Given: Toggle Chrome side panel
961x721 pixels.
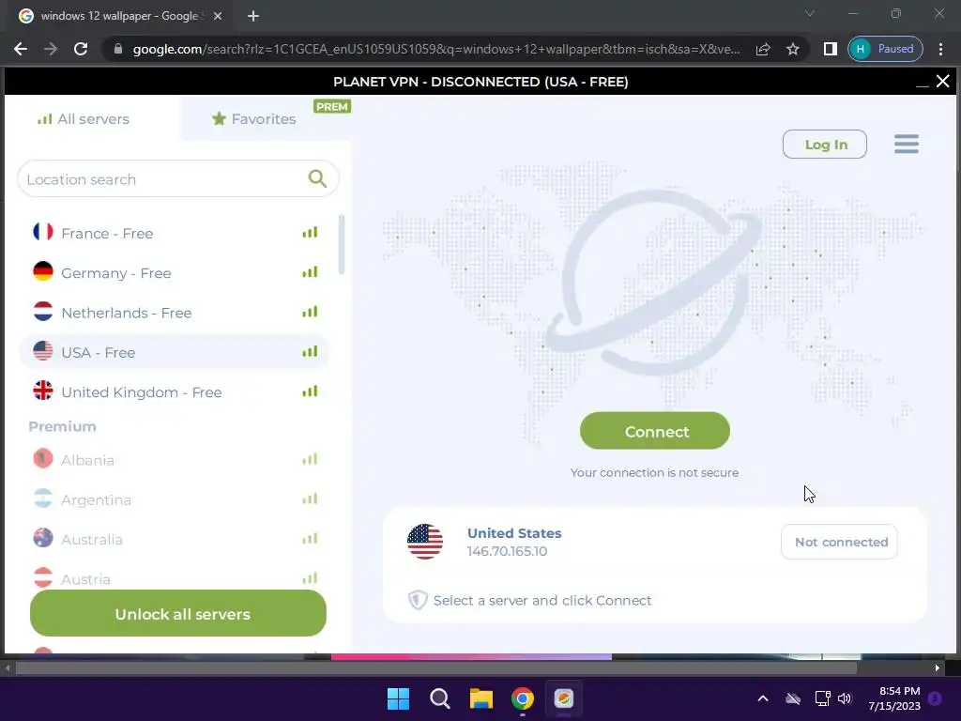Looking at the screenshot, I should tap(830, 49).
